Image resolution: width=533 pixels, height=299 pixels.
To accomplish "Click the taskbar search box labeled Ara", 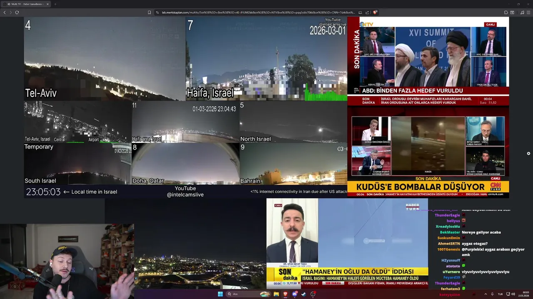I will 249,294.
